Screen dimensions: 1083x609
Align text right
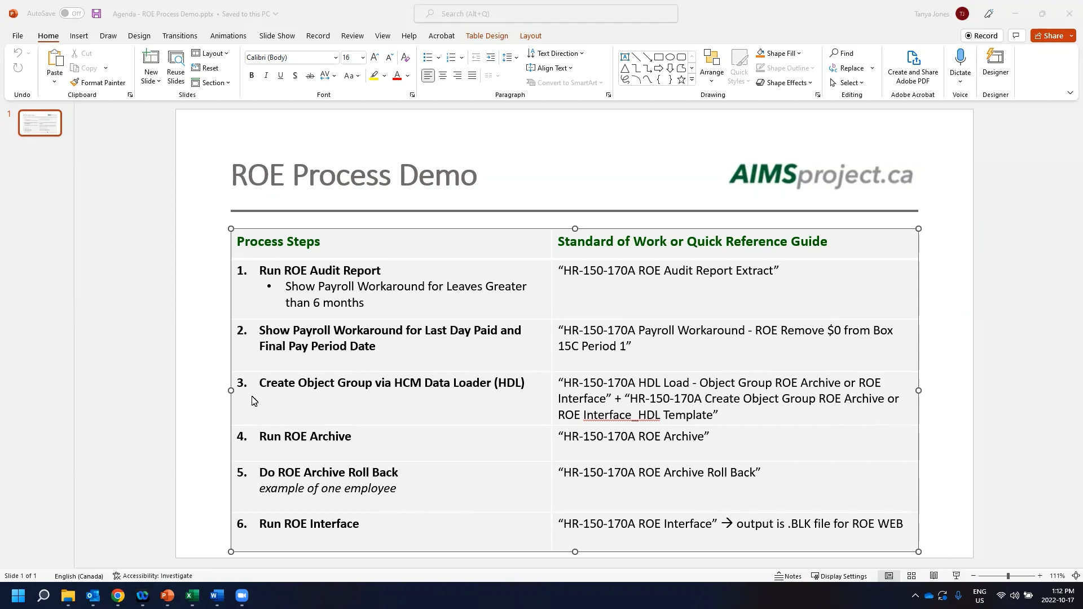tap(457, 76)
